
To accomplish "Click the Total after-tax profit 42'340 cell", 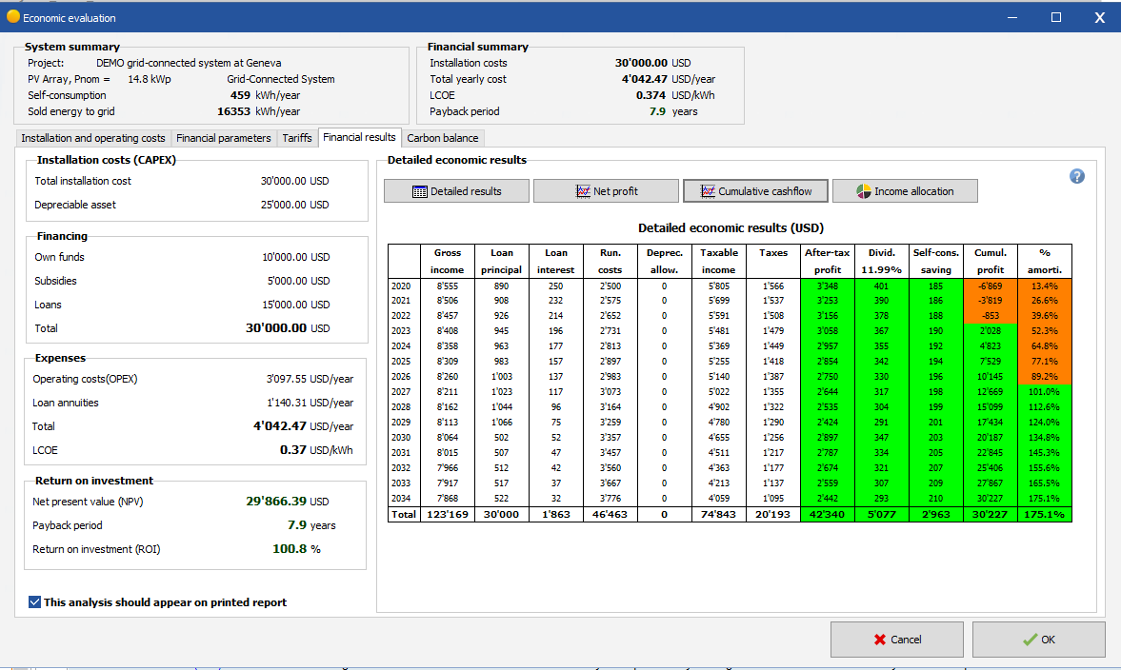I will click(x=827, y=514).
